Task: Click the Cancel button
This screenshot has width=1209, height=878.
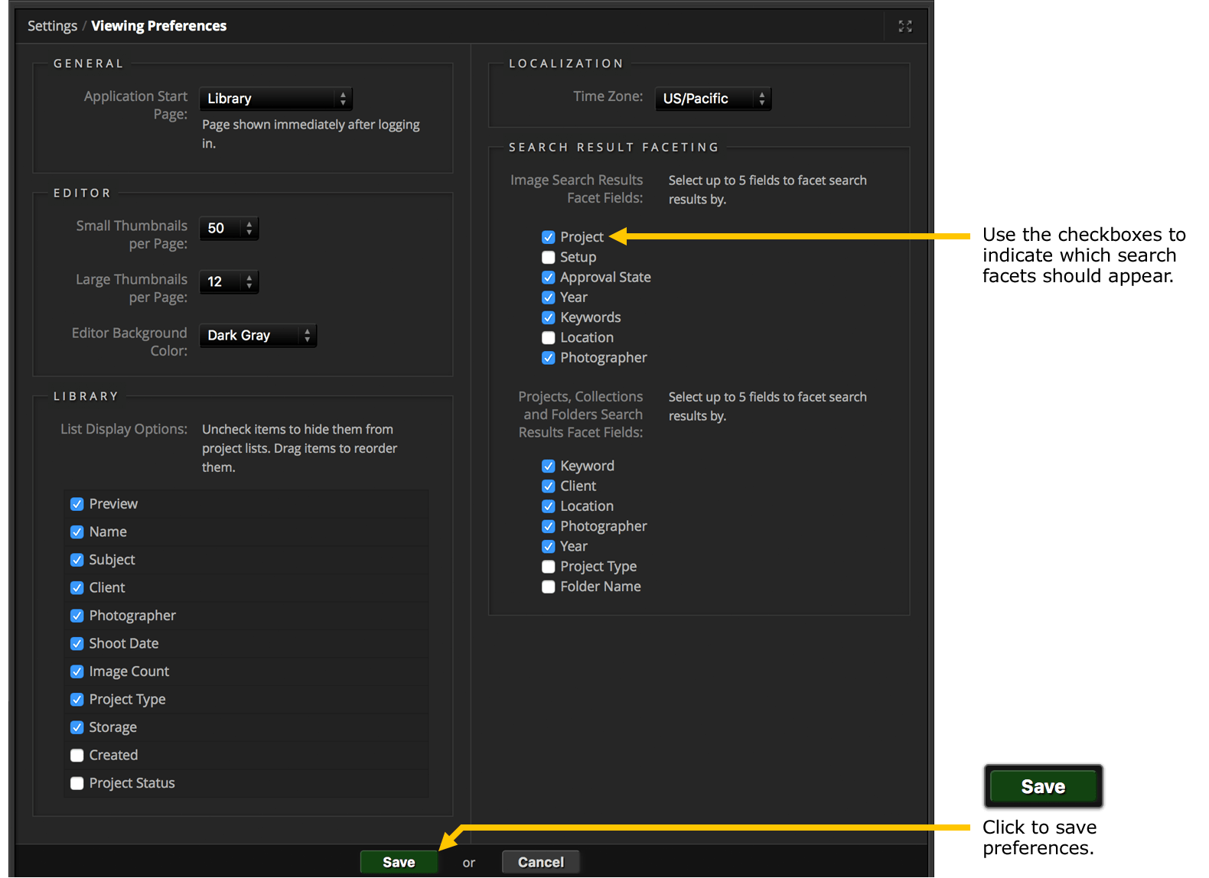Action: [541, 862]
